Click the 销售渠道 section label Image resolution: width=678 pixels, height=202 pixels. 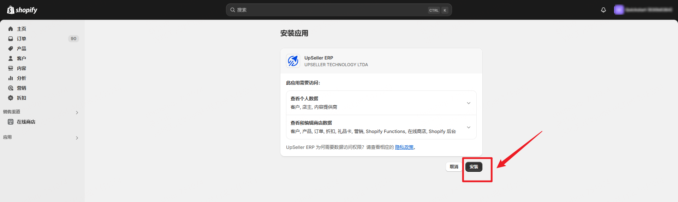[x=12, y=112]
